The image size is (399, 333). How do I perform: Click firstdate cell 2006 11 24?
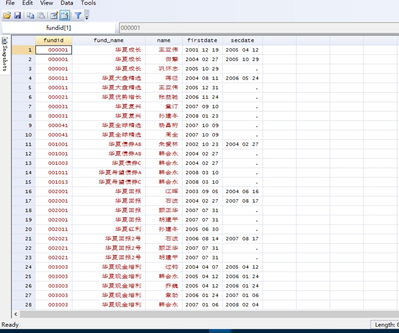(202, 97)
